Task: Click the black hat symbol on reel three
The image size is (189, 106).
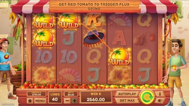Action: [94, 38]
